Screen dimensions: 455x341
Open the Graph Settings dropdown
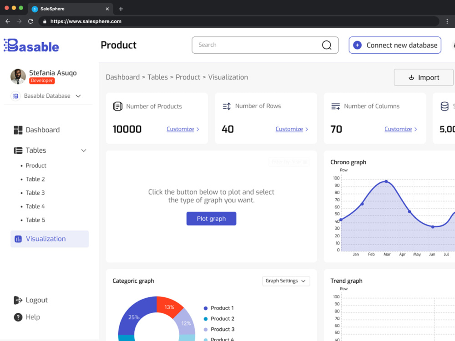coord(286,281)
